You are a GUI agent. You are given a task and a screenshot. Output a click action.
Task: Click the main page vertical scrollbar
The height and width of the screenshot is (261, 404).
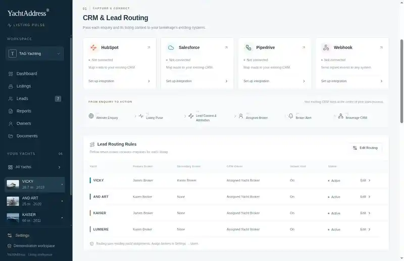tap(401, 81)
